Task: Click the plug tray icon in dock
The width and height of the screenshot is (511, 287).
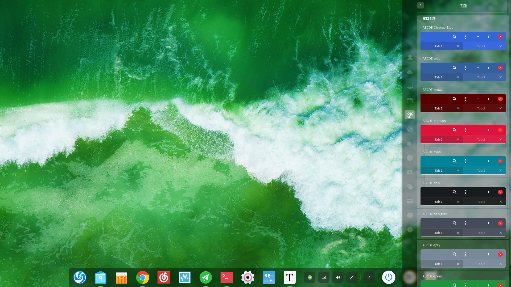Action: tap(352, 277)
